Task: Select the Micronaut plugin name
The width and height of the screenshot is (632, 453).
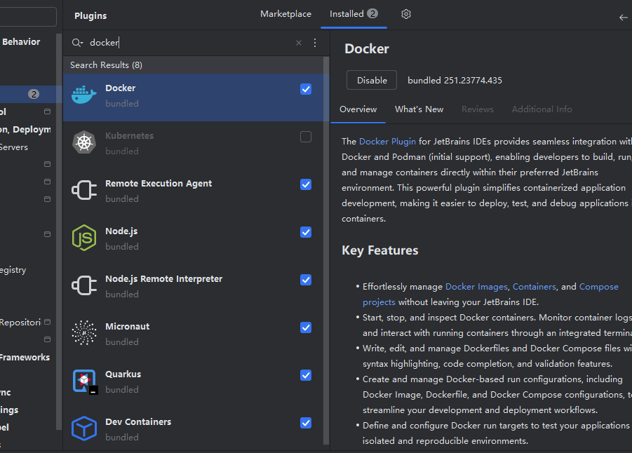Action: pyautogui.click(x=128, y=327)
